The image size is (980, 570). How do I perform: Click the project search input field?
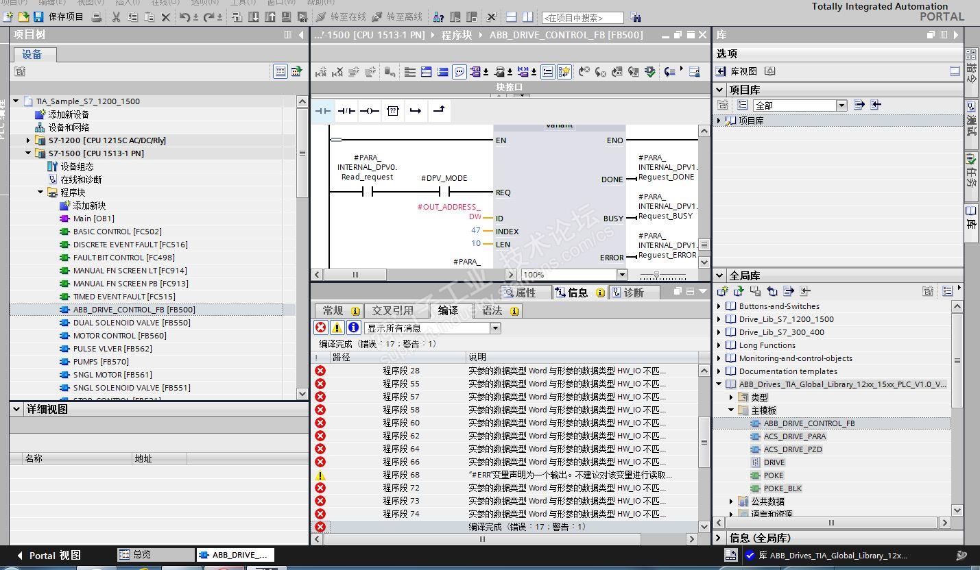pyautogui.click(x=582, y=17)
